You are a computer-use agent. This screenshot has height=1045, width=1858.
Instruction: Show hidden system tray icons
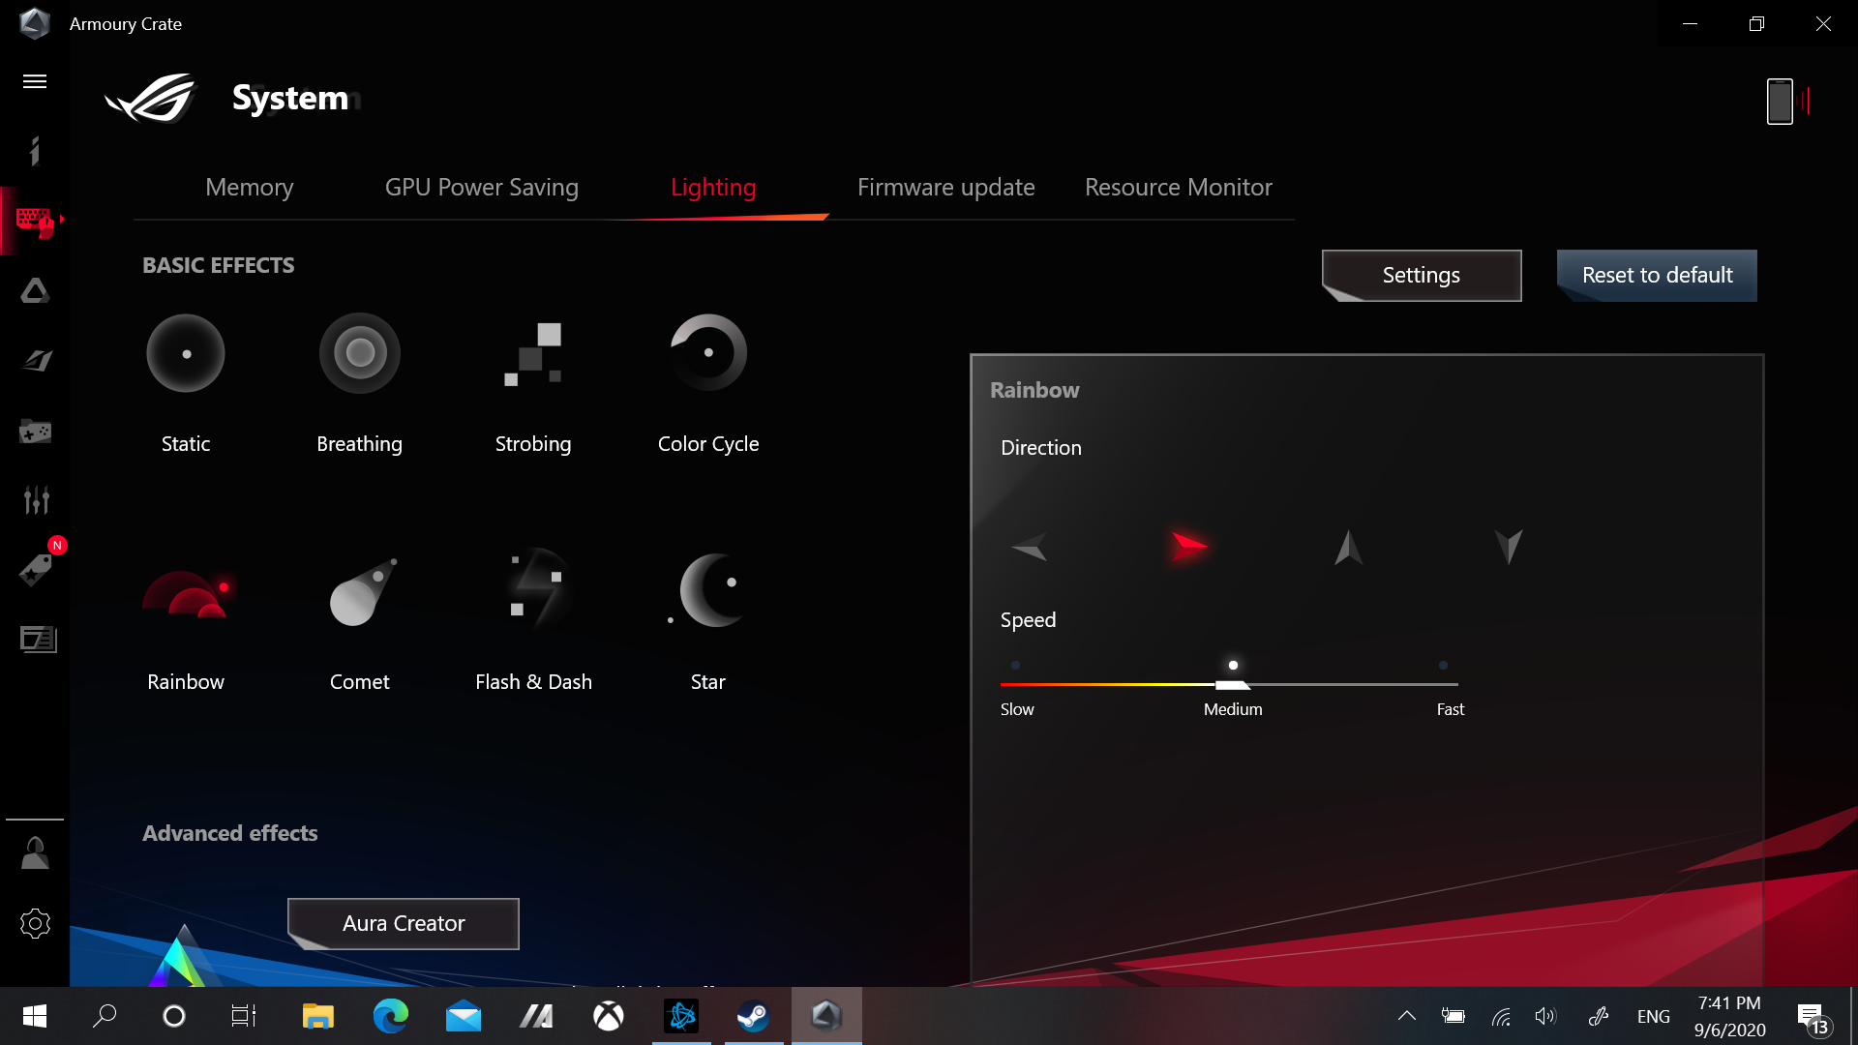tap(1407, 1016)
